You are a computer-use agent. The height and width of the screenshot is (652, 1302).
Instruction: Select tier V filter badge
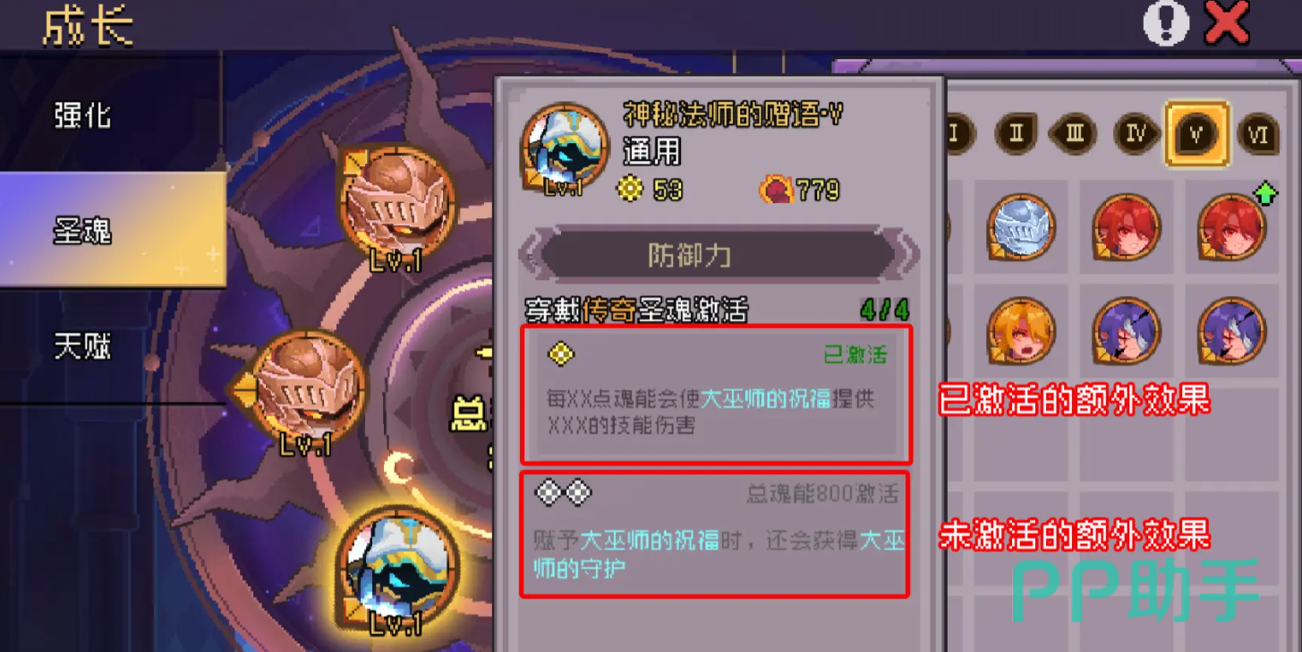[1196, 135]
